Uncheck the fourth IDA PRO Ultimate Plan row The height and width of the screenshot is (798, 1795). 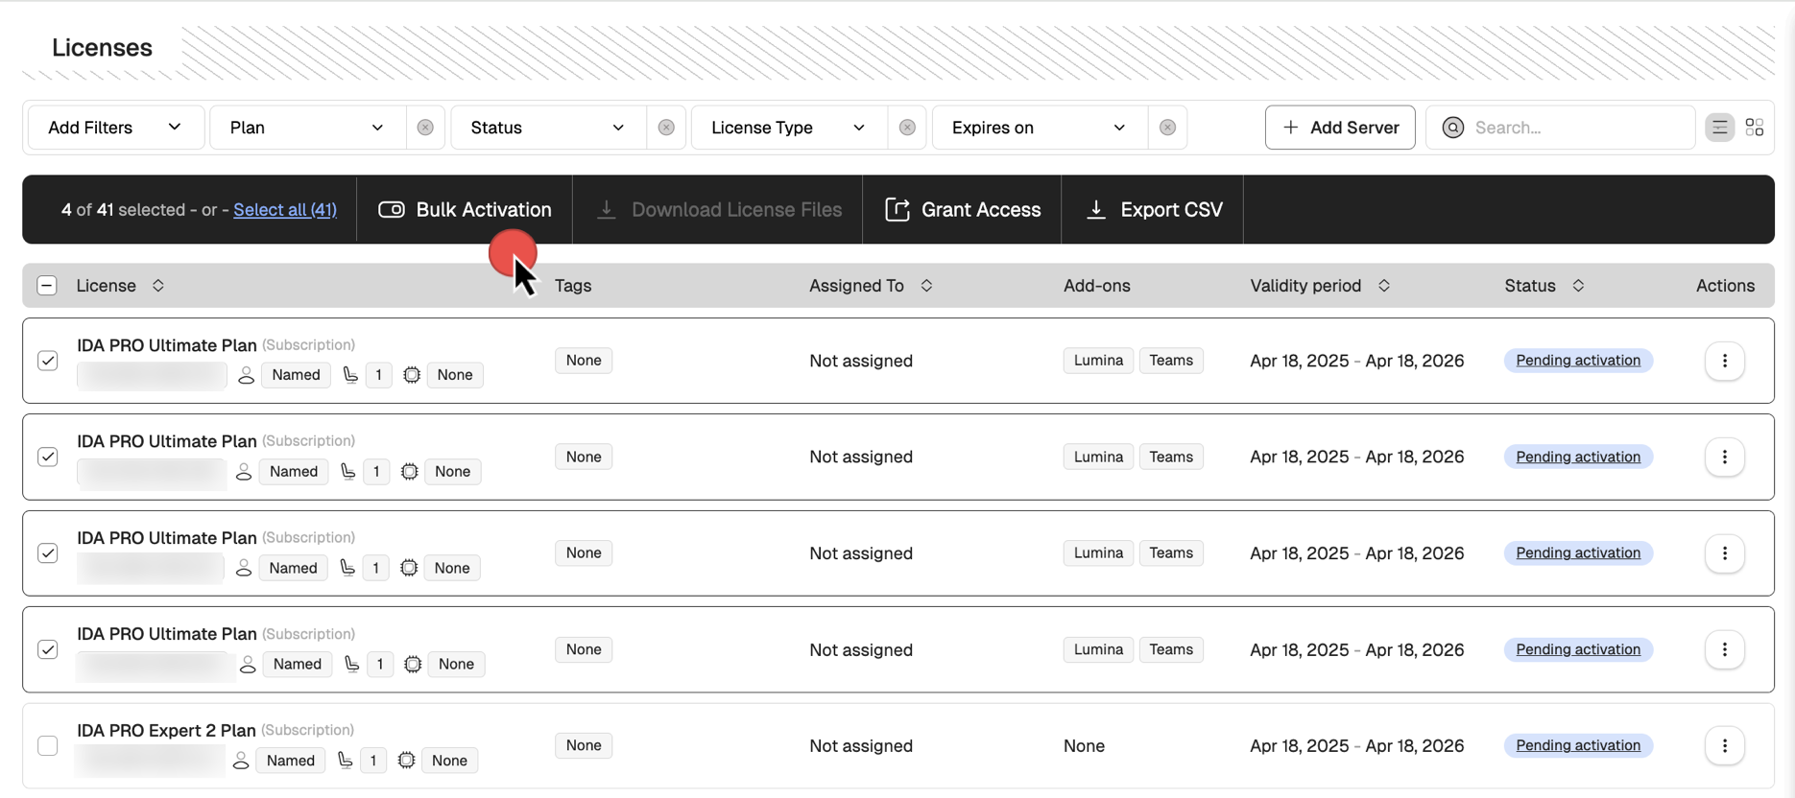click(x=48, y=650)
